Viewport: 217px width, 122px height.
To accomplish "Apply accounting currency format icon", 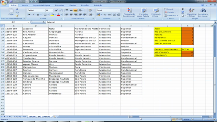I will [99, 15].
